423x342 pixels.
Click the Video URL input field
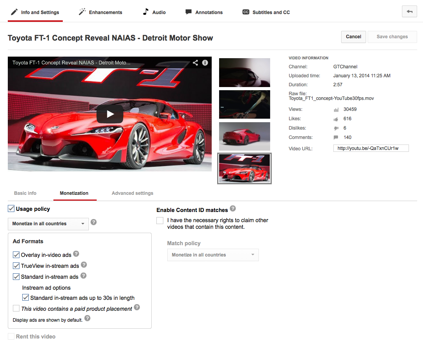(x=371, y=148)
